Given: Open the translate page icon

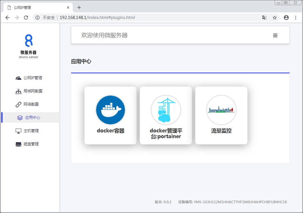Looking at the screenshot, I should [x=264, y=18].
